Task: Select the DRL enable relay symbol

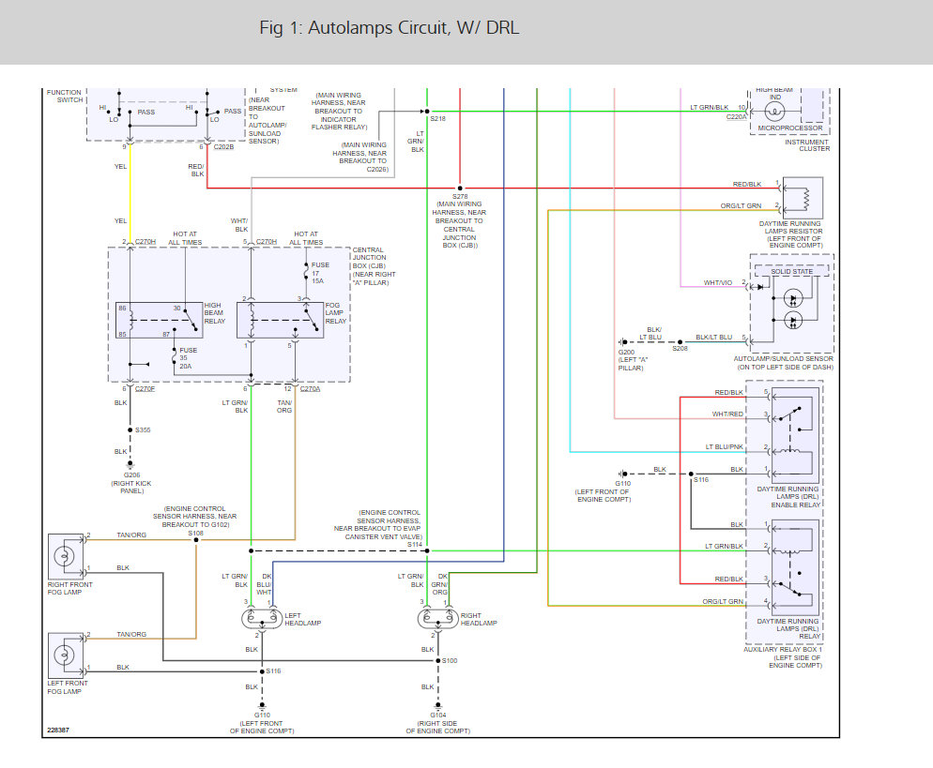Action: tap(795, 436)
